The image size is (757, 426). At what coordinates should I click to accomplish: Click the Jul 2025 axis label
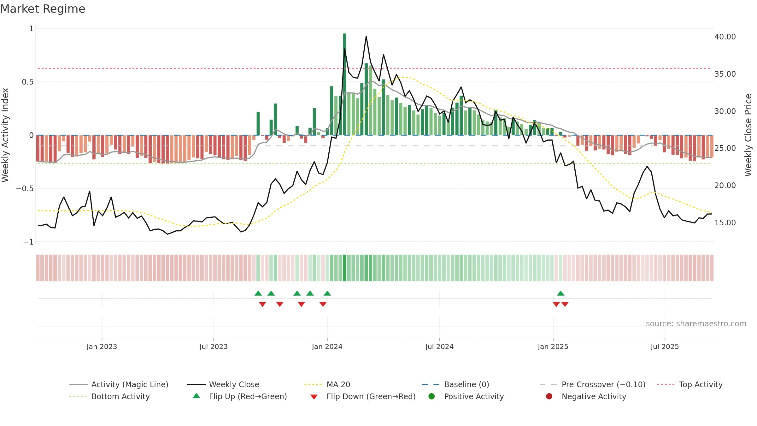665,346
